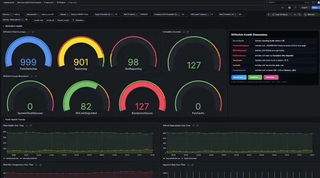Click the Datacenter variable info icon
This screenshot has height=178, width=320.
coord(38,15)
